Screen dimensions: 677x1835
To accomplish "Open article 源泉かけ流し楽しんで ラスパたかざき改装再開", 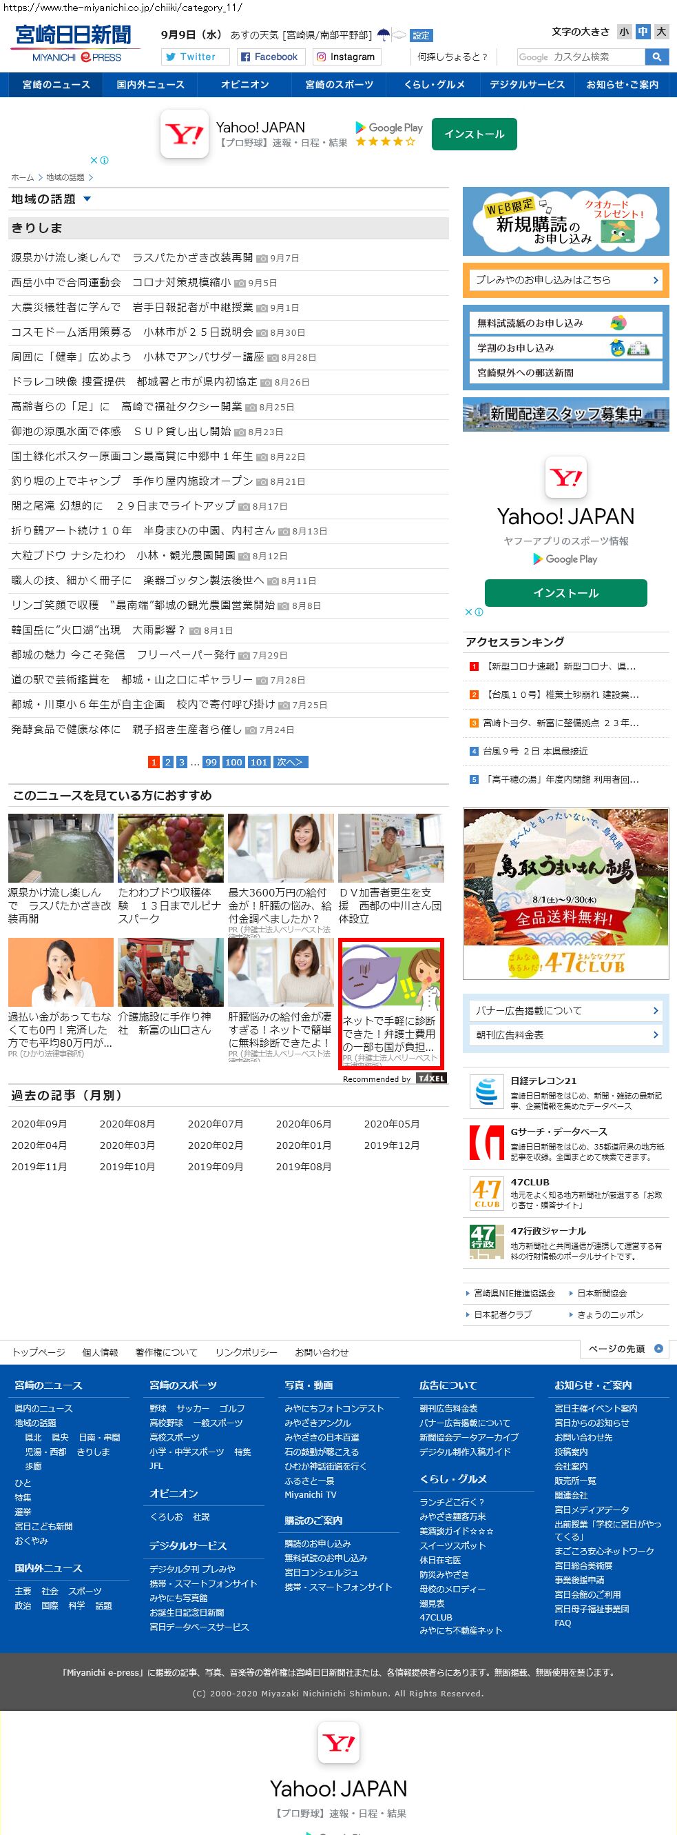I will point(132,258).
